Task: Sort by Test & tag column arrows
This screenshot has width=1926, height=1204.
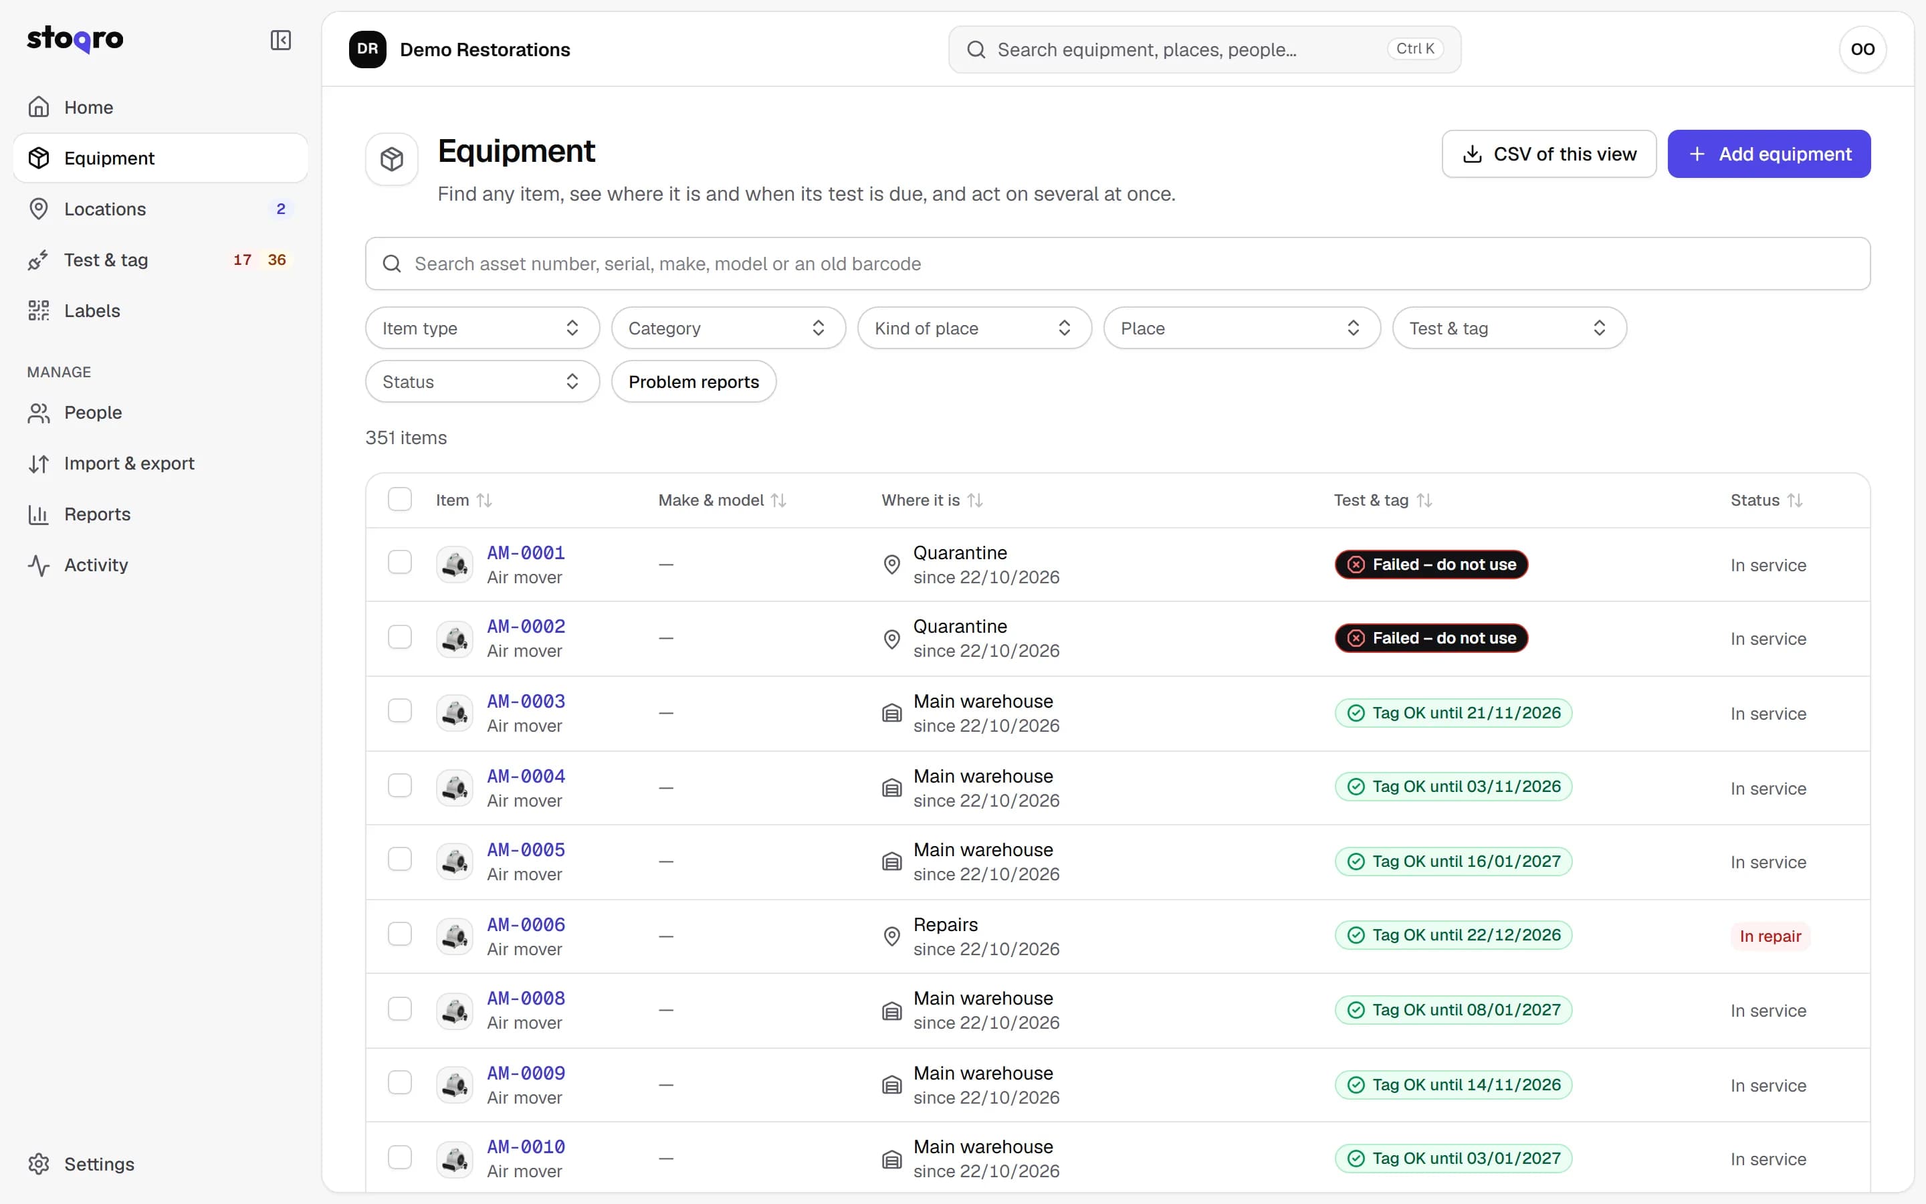Action: coord(1424,500)
